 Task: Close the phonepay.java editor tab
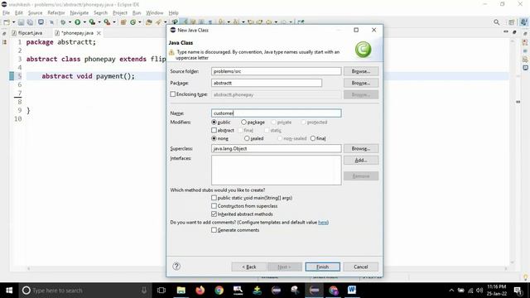pyautogui.click(x=99, y=33)
